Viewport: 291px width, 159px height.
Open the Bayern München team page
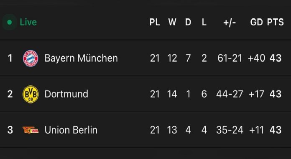81,58
